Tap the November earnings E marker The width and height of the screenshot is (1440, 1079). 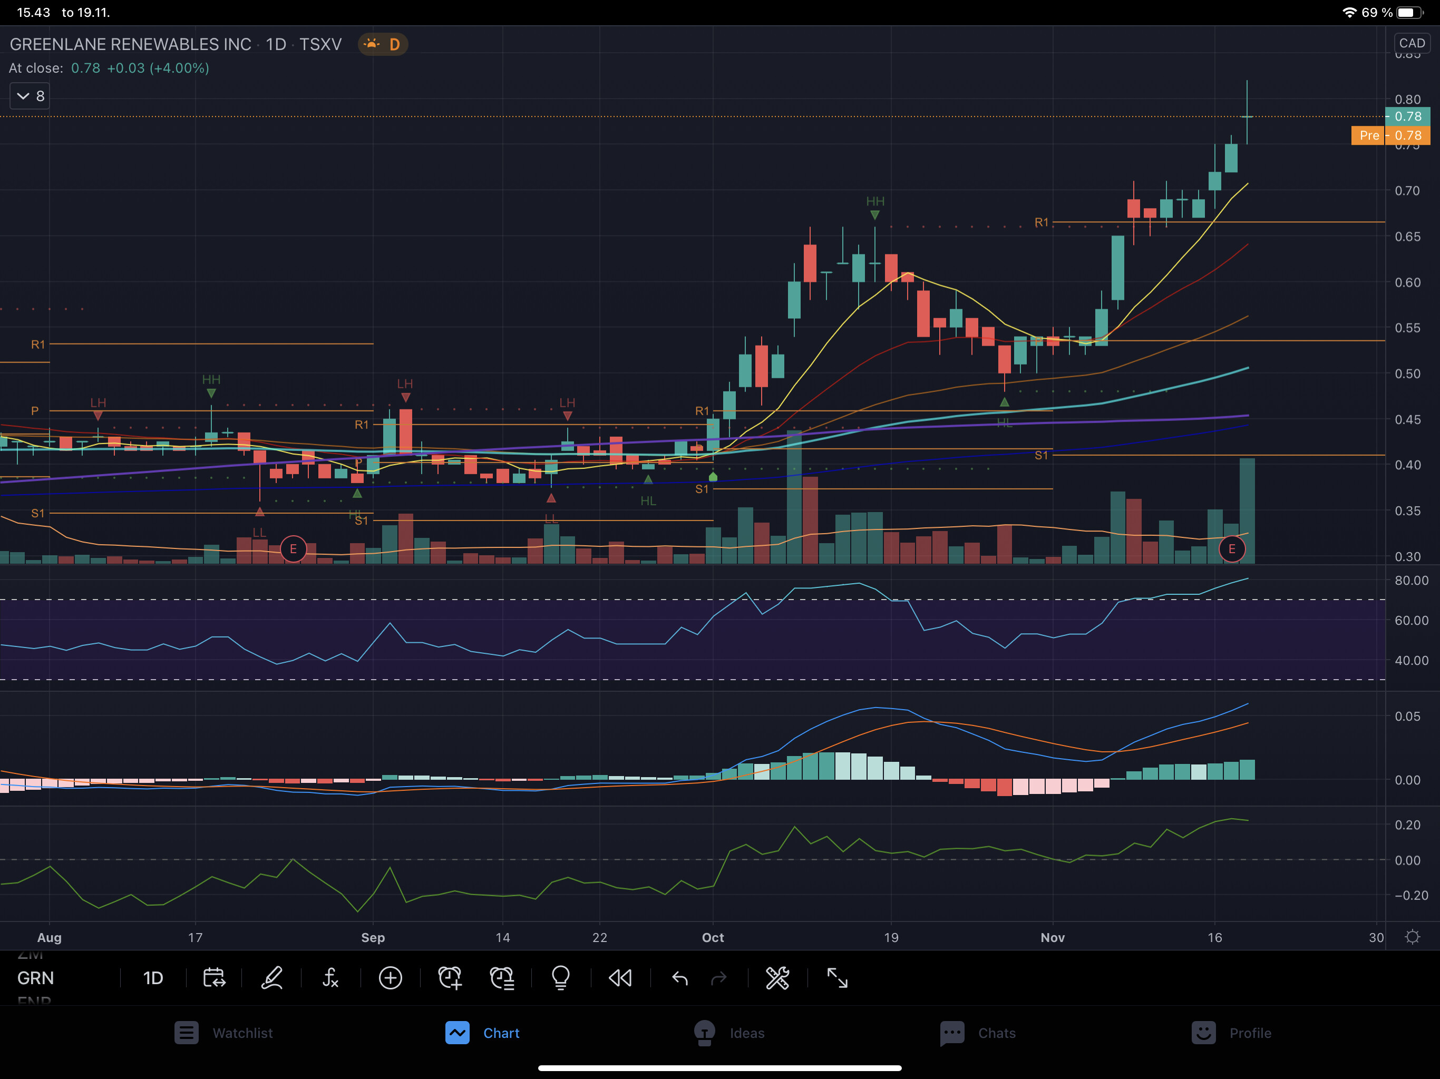[1231, 548]
